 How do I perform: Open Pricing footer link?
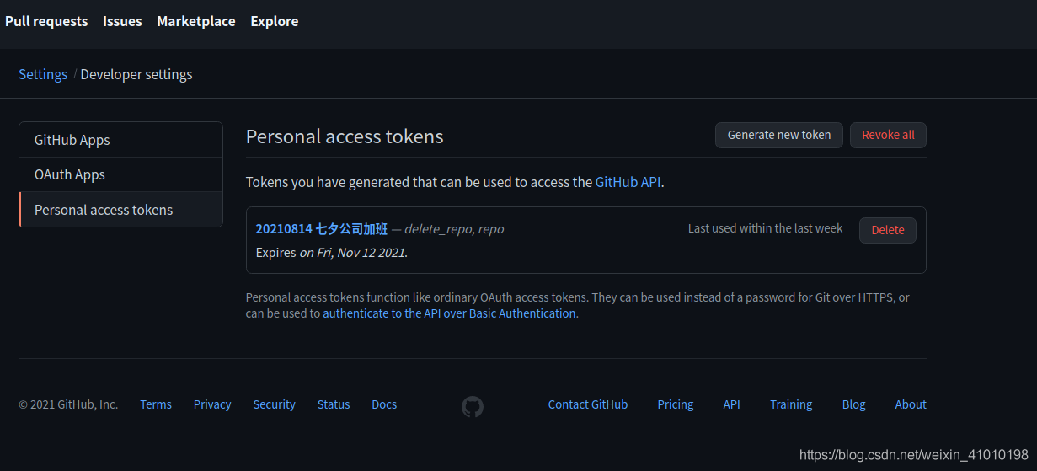(x=676, y=404)
